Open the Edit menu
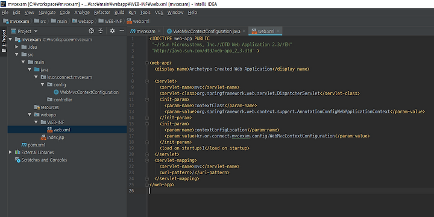The width and height of the screenshot is (434, 217). click(16, 13)
